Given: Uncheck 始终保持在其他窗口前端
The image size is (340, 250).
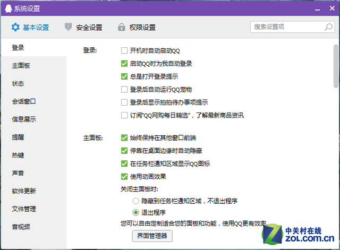Looking at the screenshot, I should (x=124, y=138).
